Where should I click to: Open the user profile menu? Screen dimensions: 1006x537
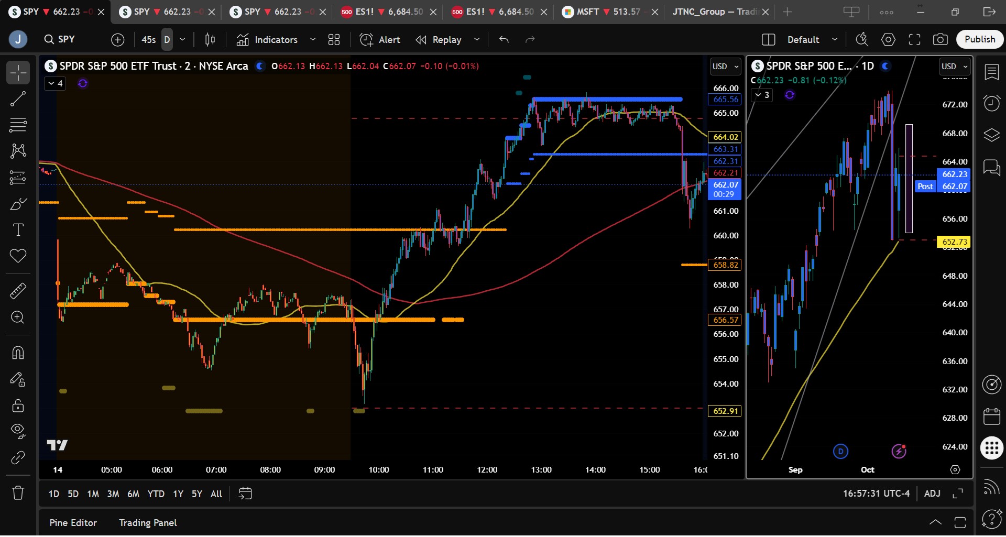pos(18,39)
